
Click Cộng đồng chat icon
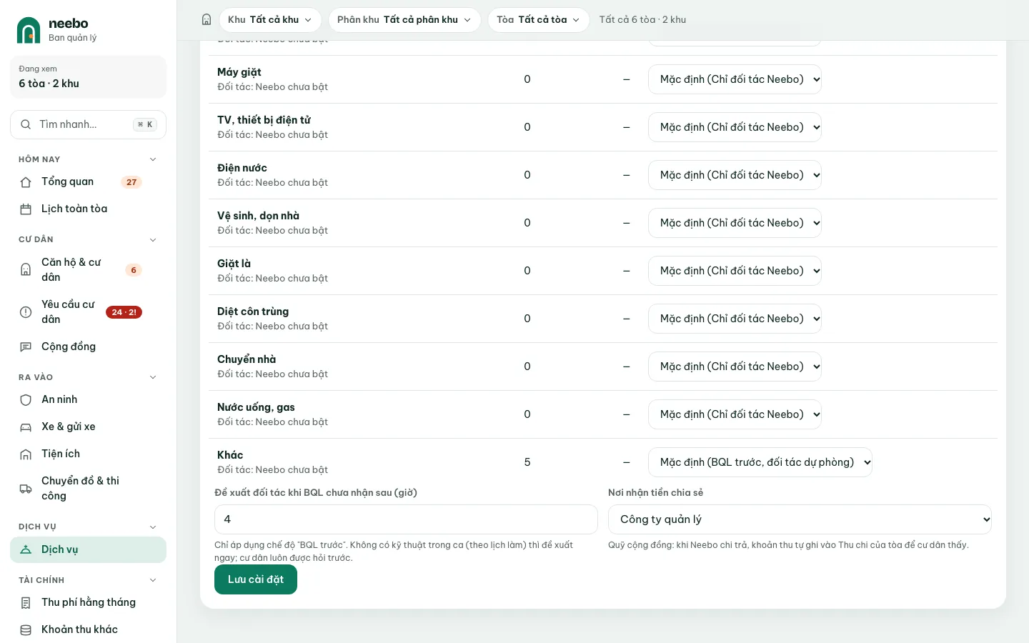coord(26,347)
